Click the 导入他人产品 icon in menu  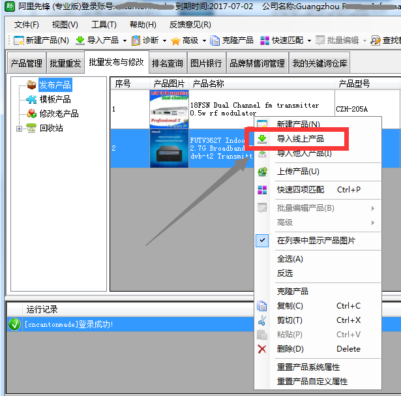262,154
